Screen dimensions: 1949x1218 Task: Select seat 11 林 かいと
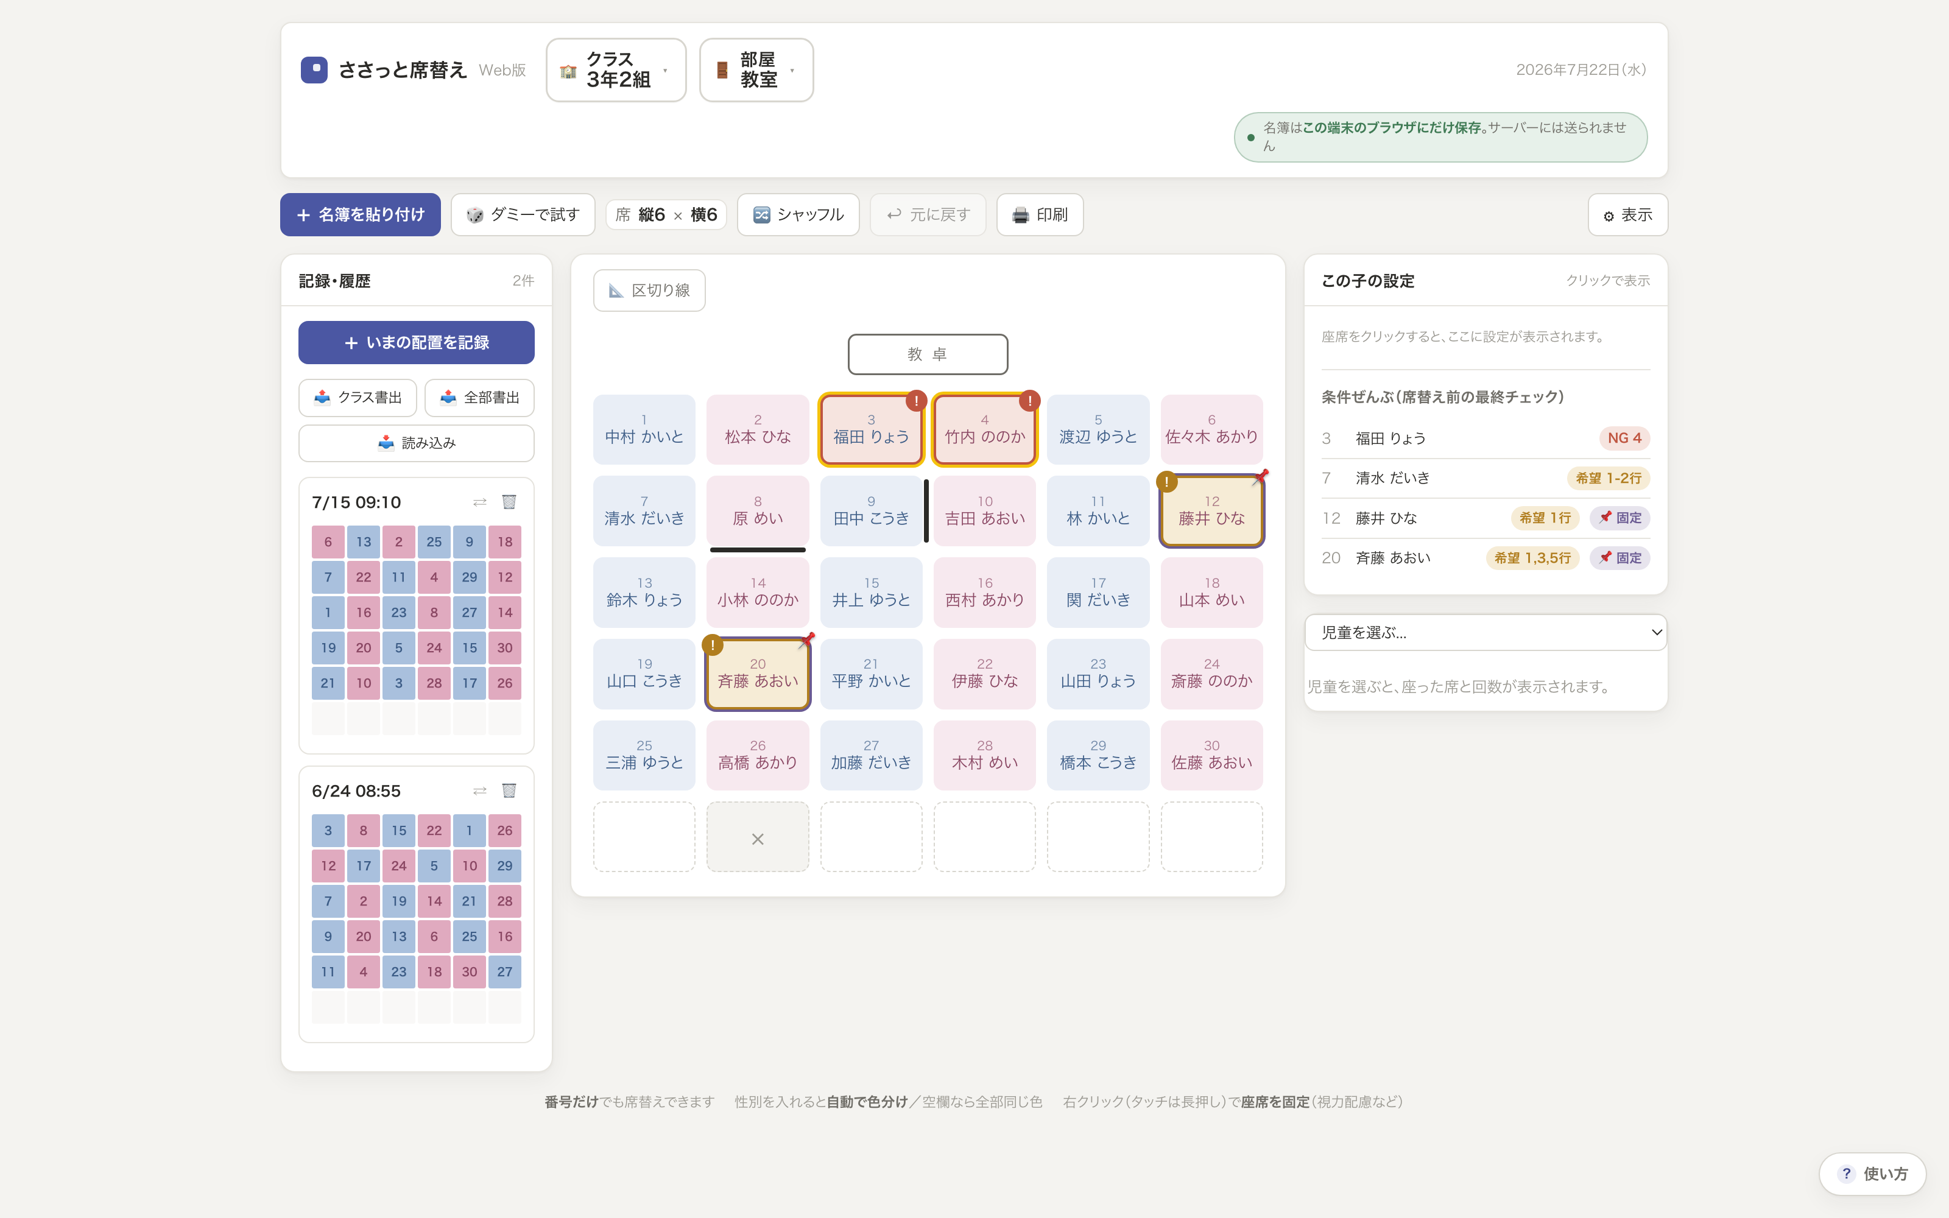click(x=1098, y=511)
